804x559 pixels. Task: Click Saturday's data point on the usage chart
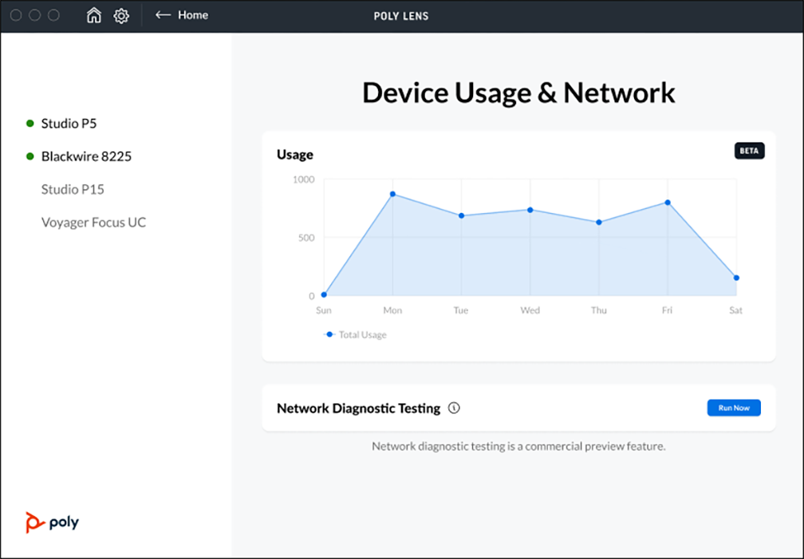[x=735, y=278]
